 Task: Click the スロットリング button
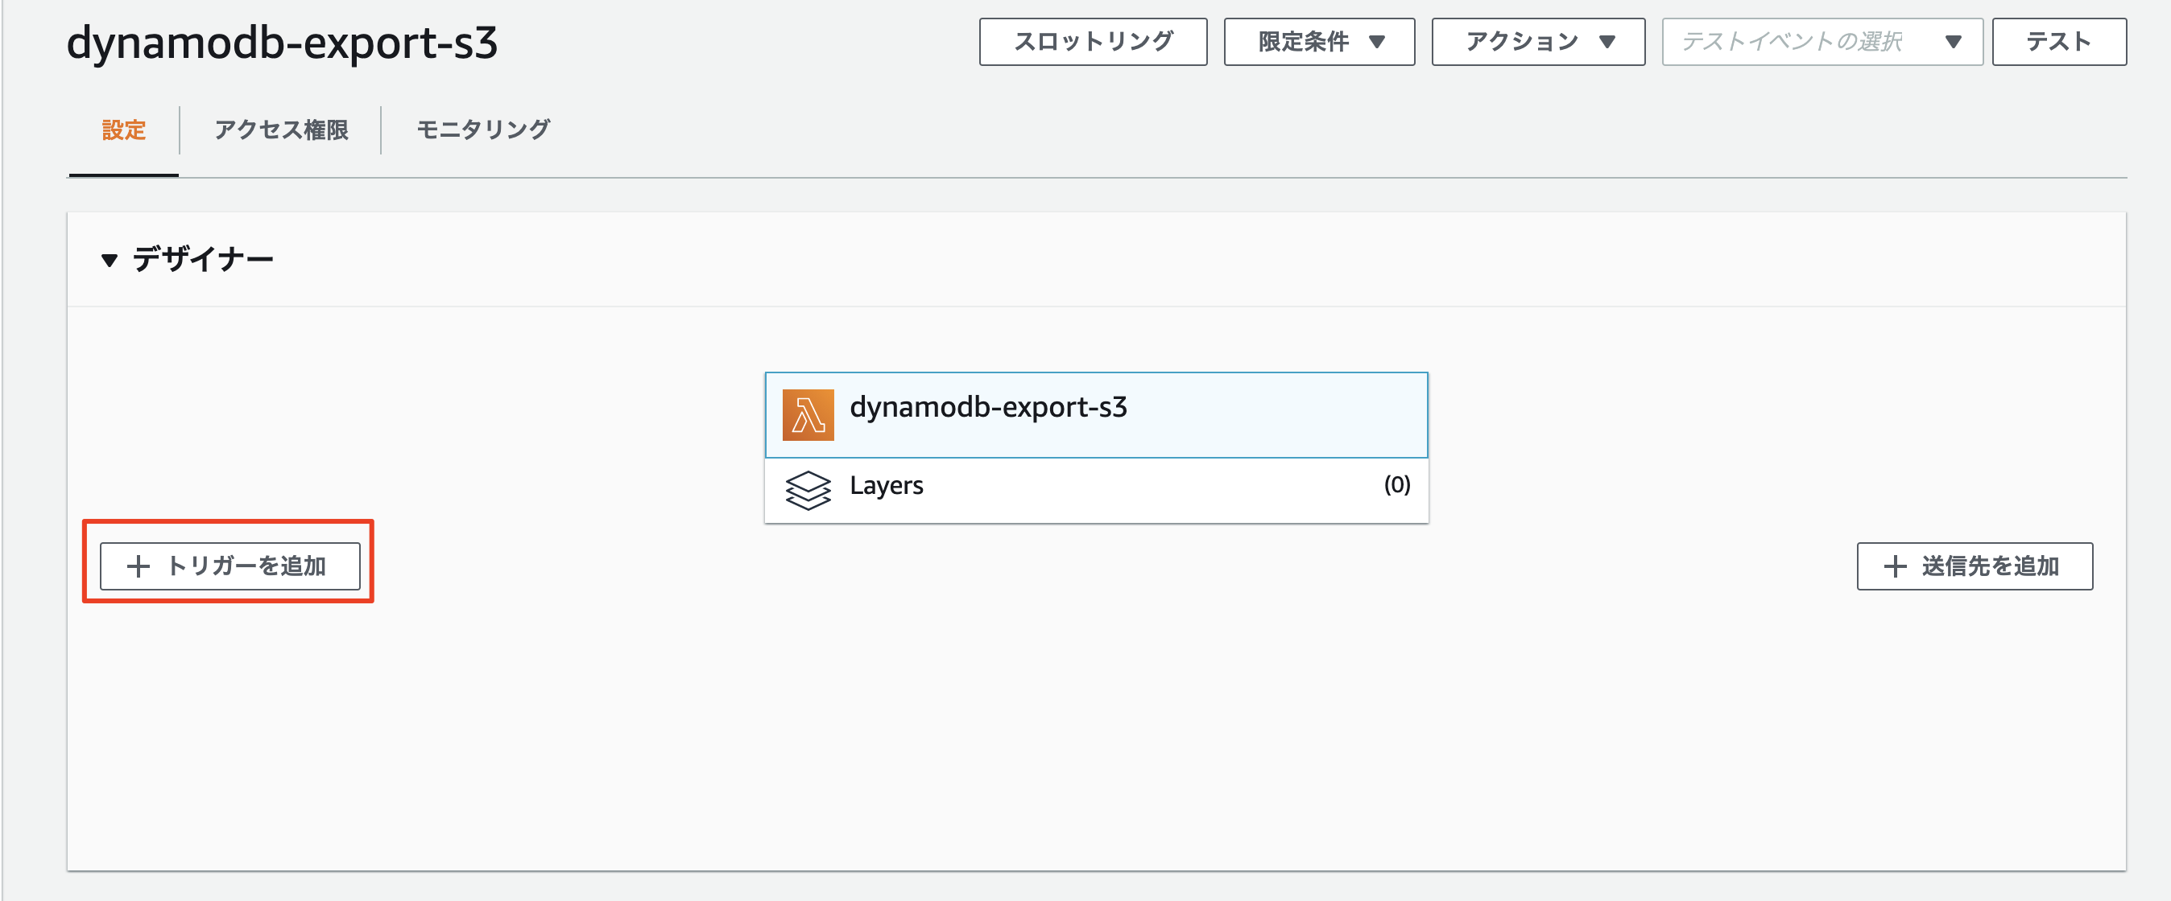(1093, 41)
